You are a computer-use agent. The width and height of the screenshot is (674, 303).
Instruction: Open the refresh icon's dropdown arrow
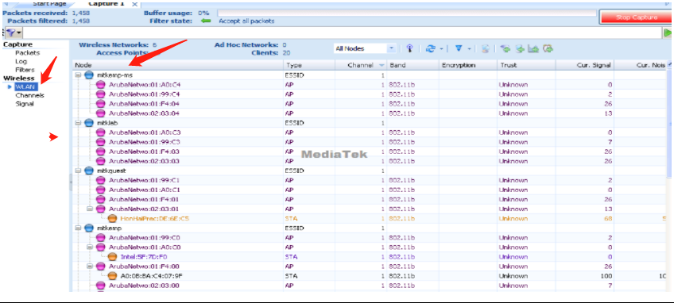coord(441,48)
